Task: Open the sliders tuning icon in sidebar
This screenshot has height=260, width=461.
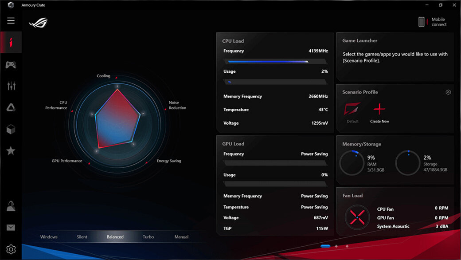Action: point(11,86)
